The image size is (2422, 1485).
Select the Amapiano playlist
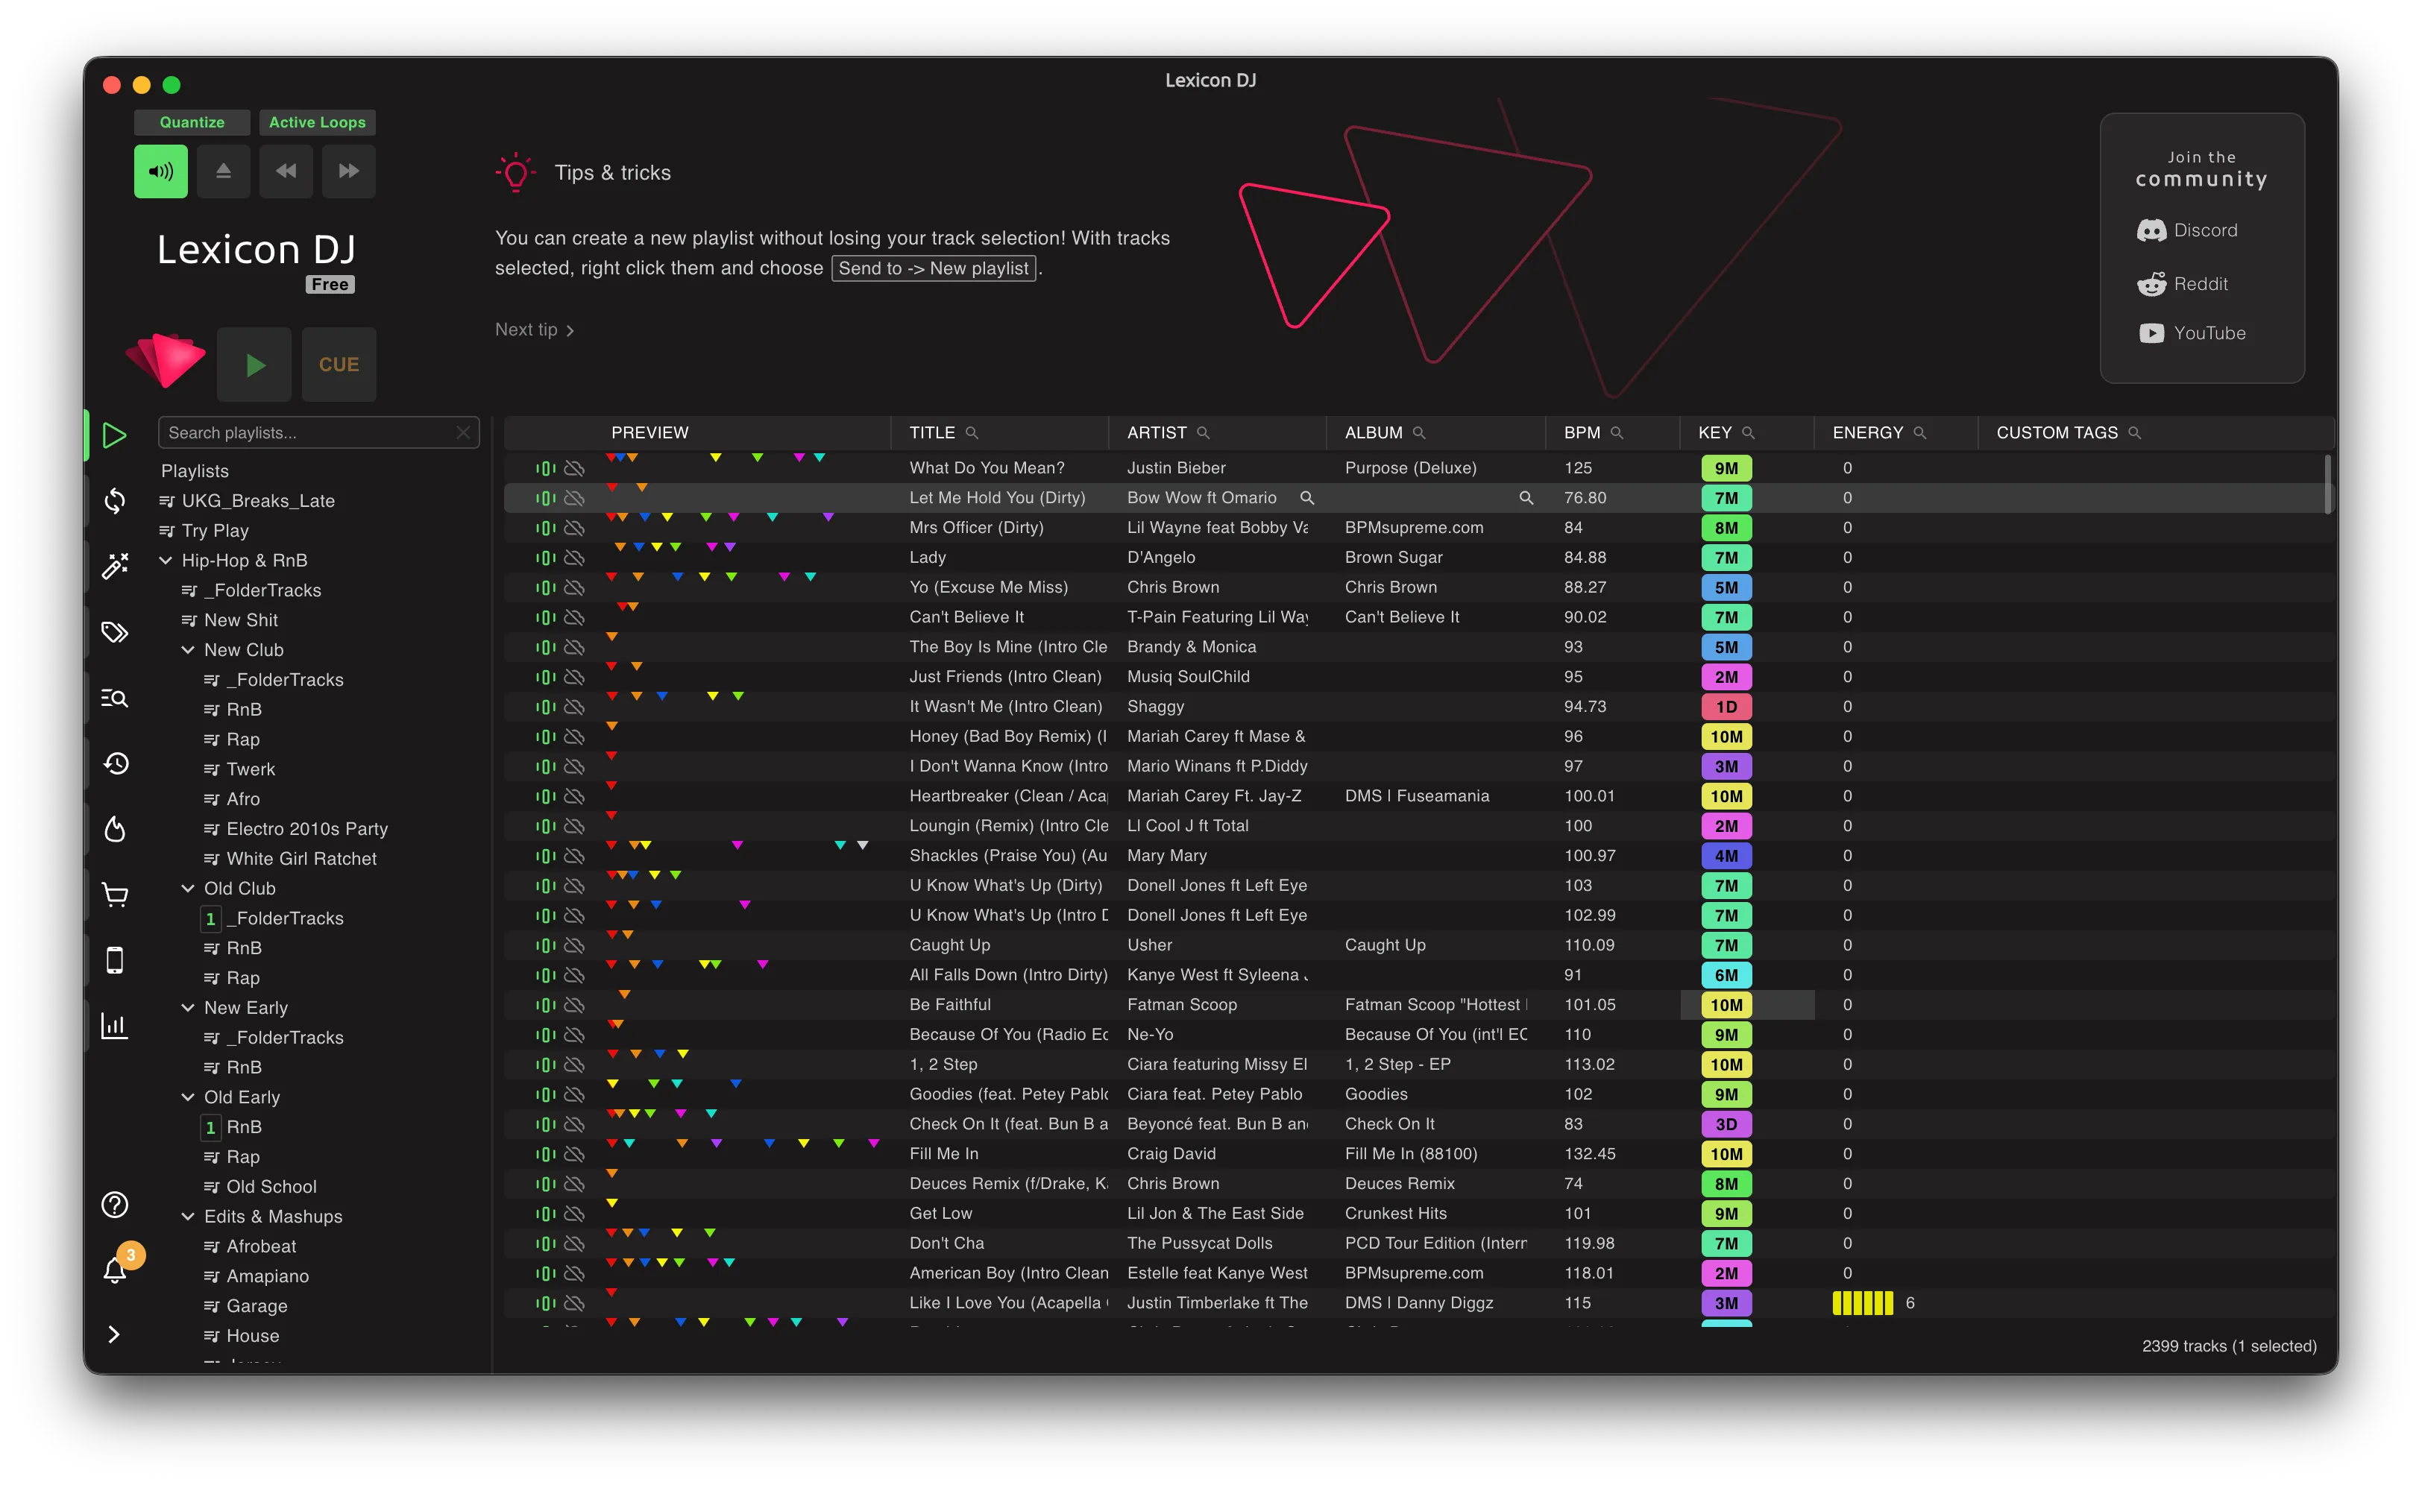click(x=268, y=1276)
